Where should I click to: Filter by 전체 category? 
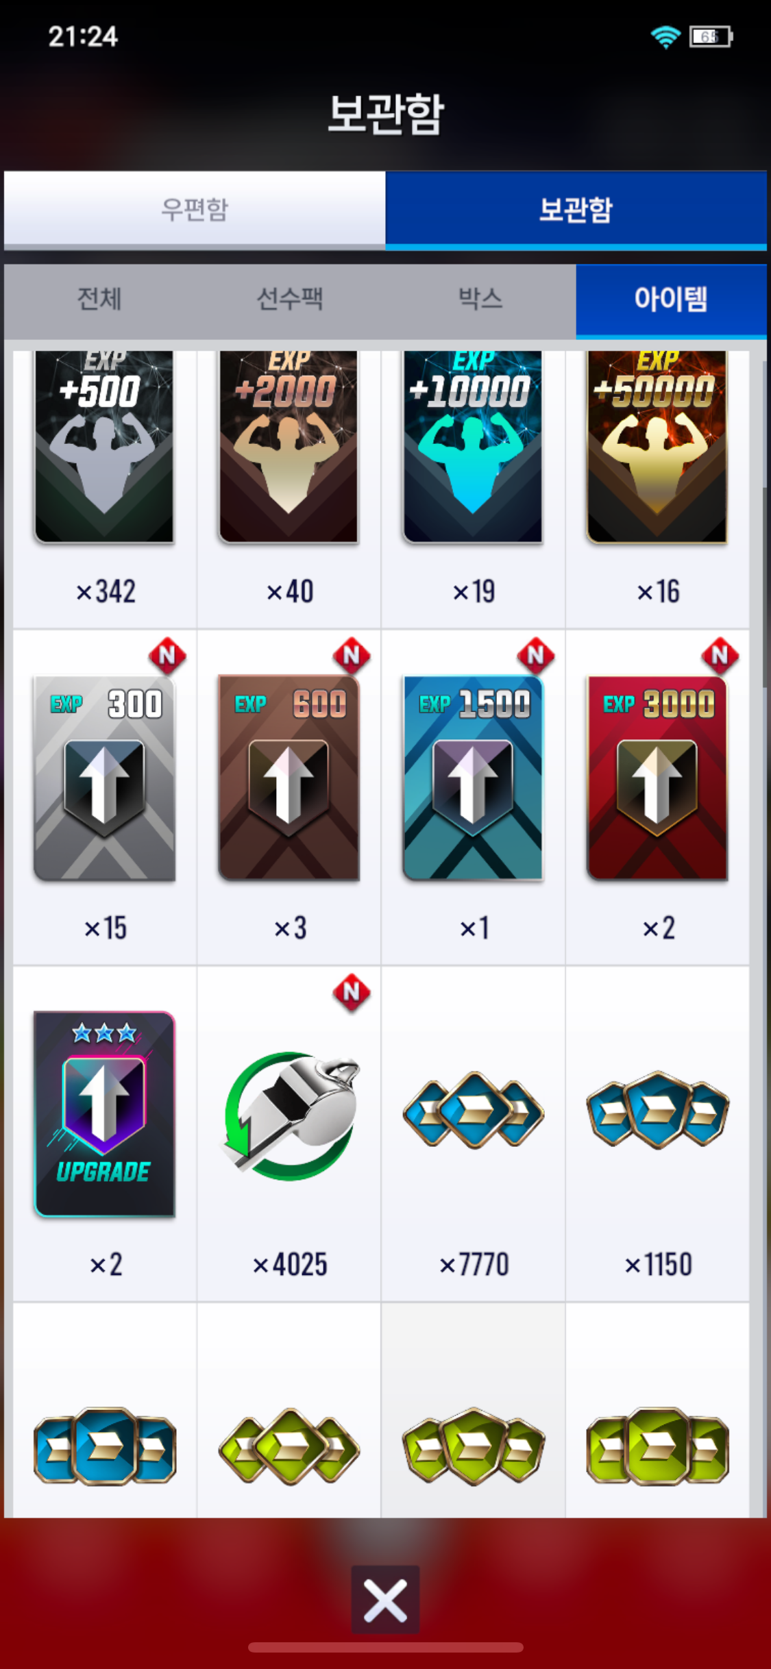[x=99, y=299]
